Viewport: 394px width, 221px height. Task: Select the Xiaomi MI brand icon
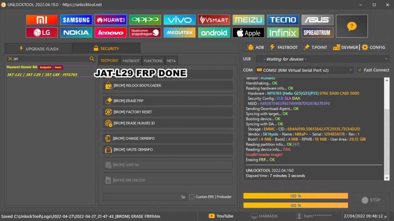(42, 20)
